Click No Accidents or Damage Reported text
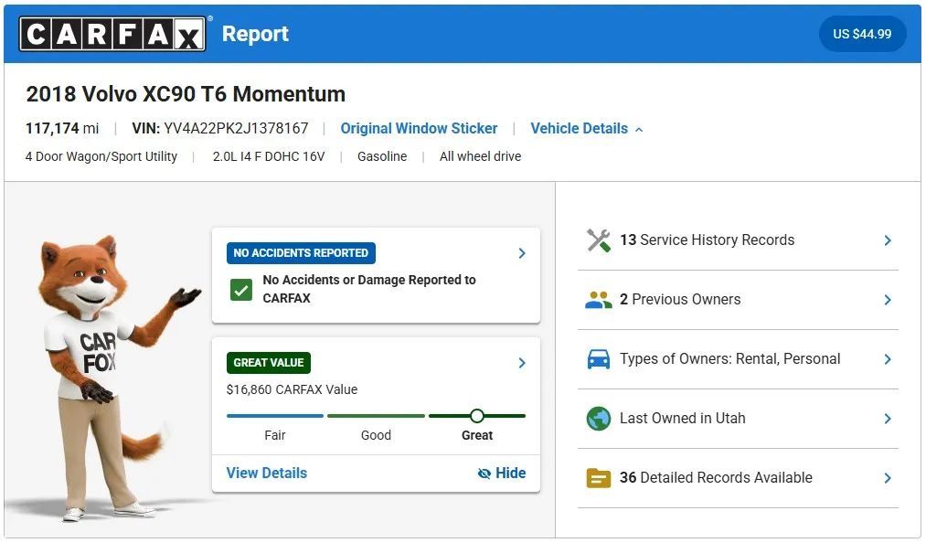This screenshot has width=926, height=543. (x=369, y=289)
